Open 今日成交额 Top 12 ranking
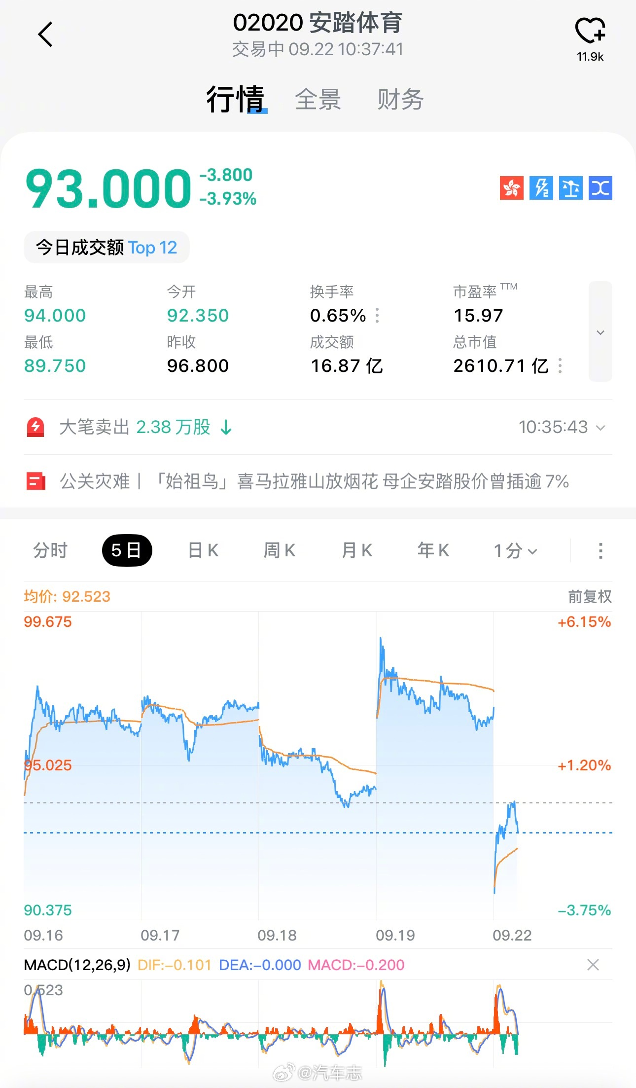This screenshot has height=1088, width=636. coord(106,247)
